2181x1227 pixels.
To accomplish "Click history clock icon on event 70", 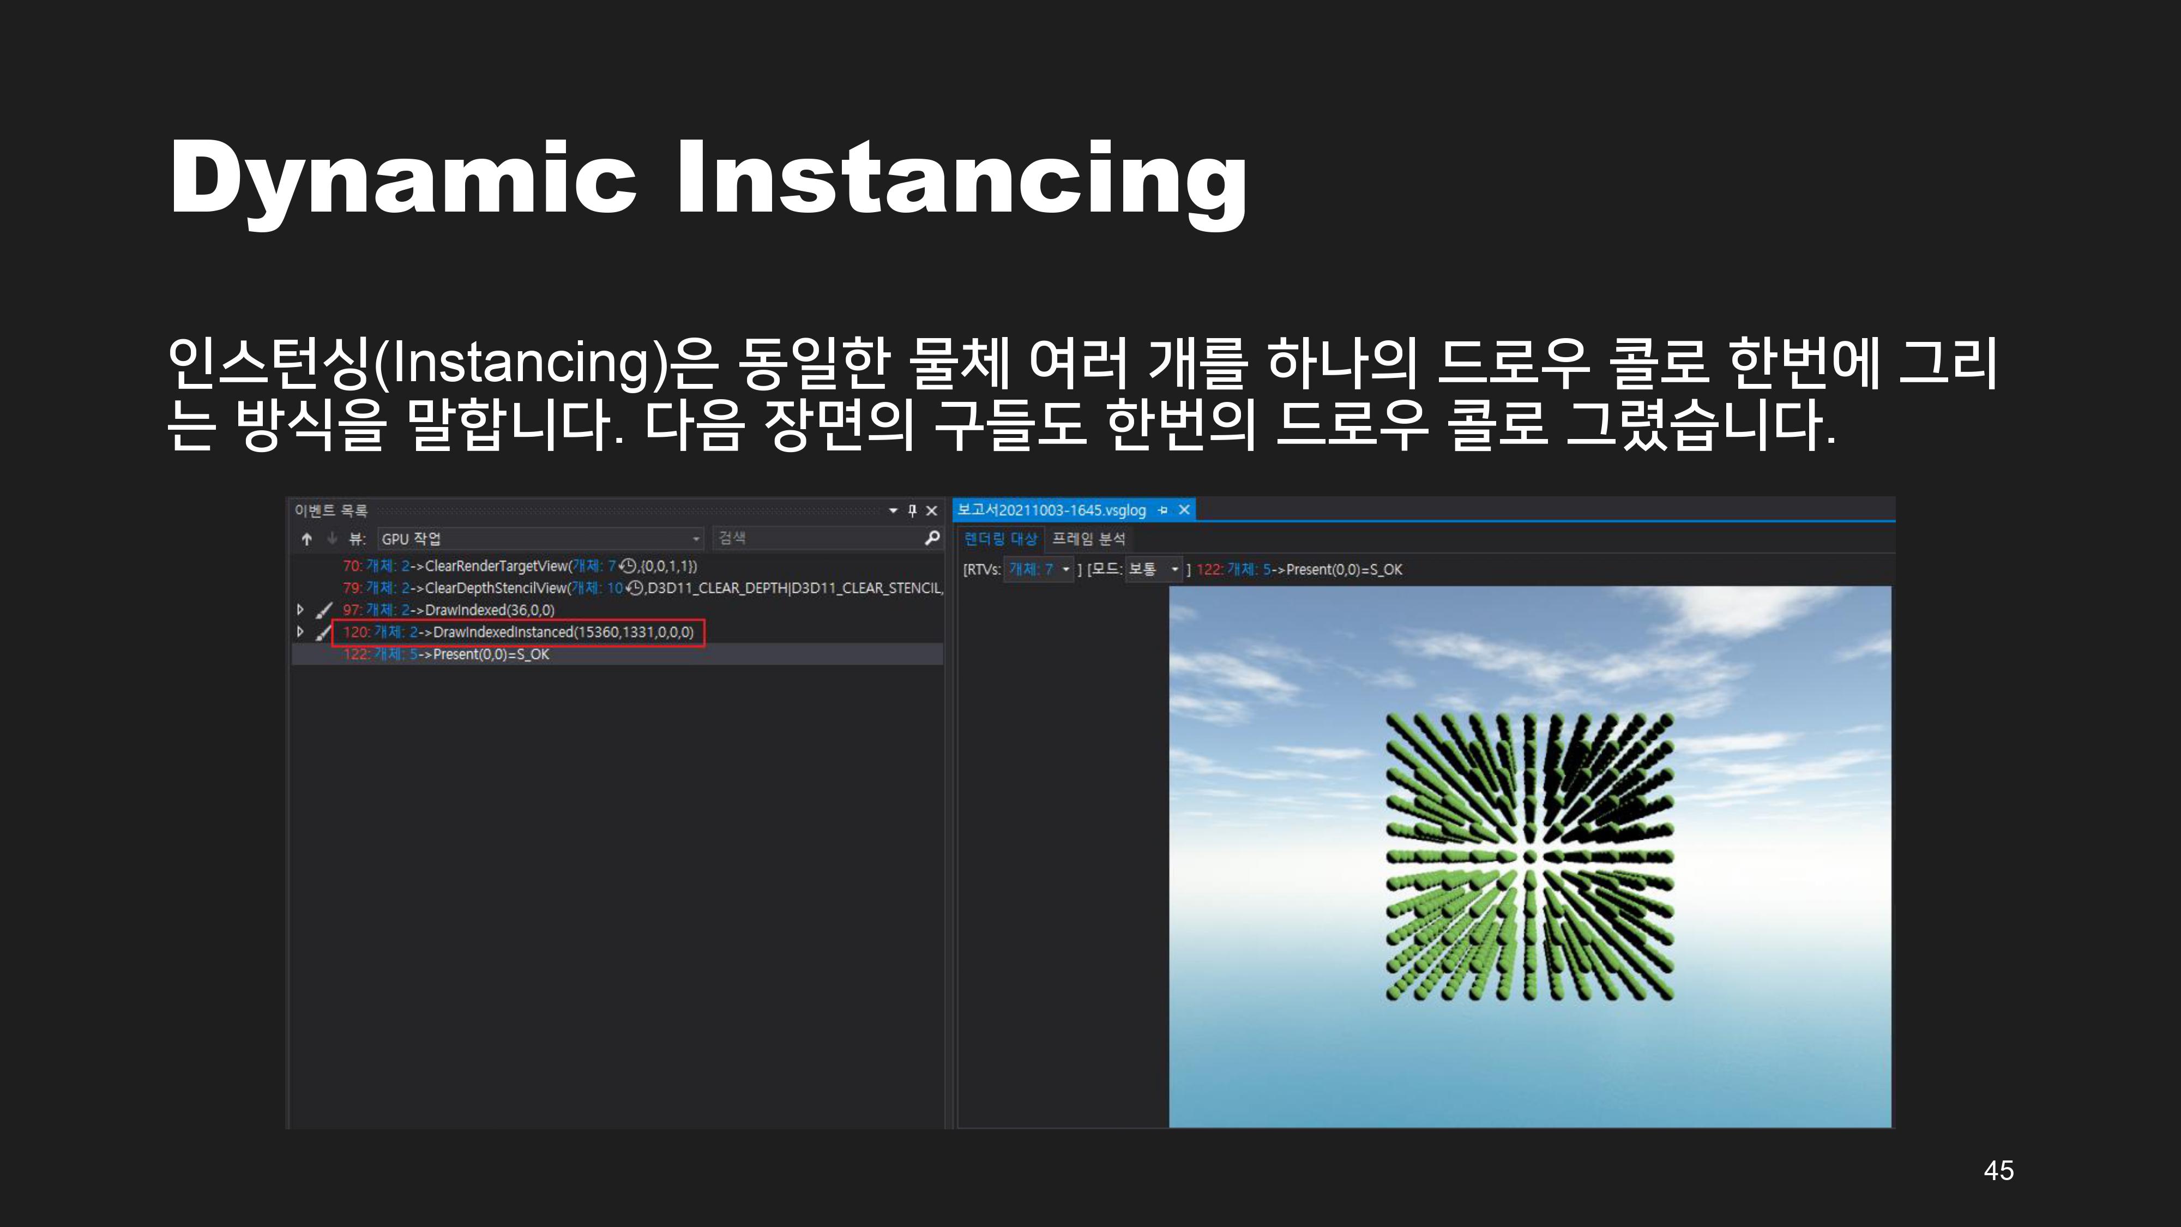I will [628, 566].
